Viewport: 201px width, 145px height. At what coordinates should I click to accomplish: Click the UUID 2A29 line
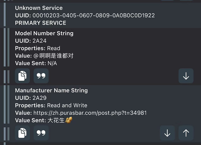pos(31,98)
